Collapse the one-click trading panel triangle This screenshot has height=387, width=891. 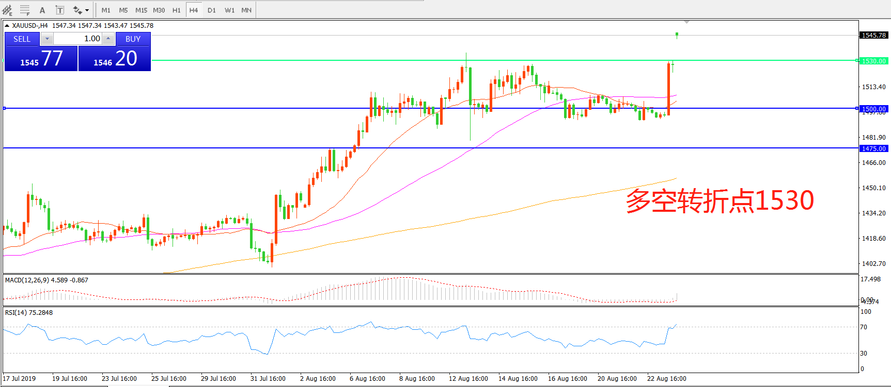(x=7, y=25)
